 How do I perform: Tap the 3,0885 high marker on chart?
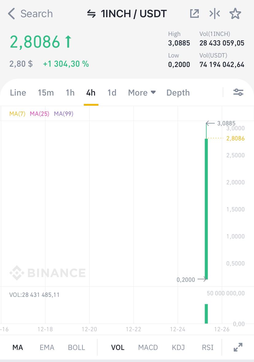[x=226, y=123]
